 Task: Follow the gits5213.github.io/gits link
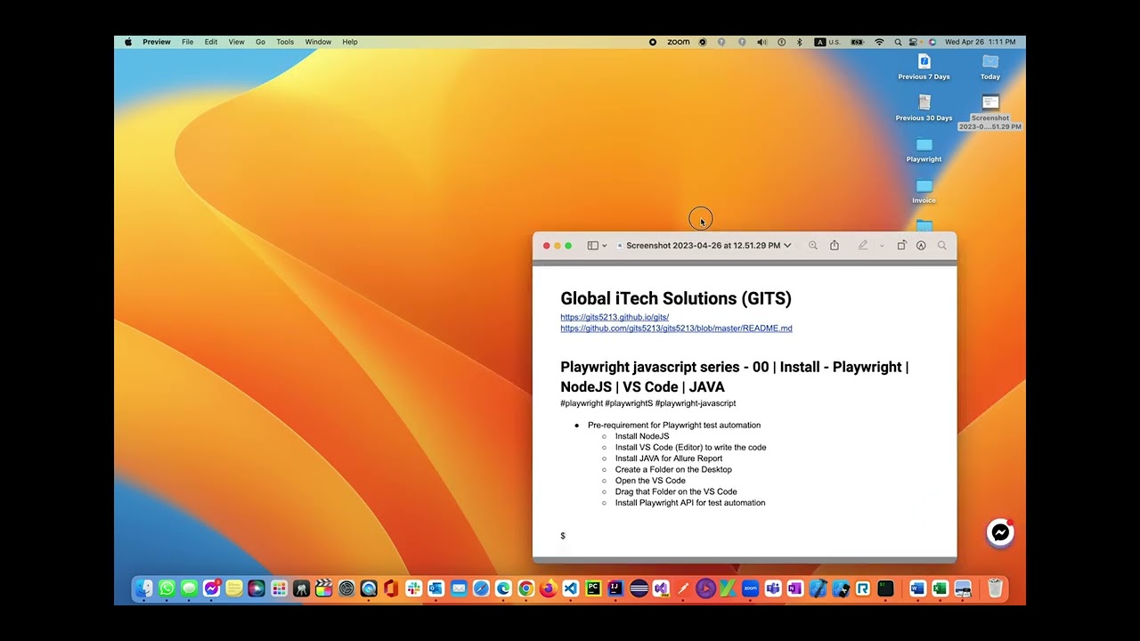[x=615, y=317]
